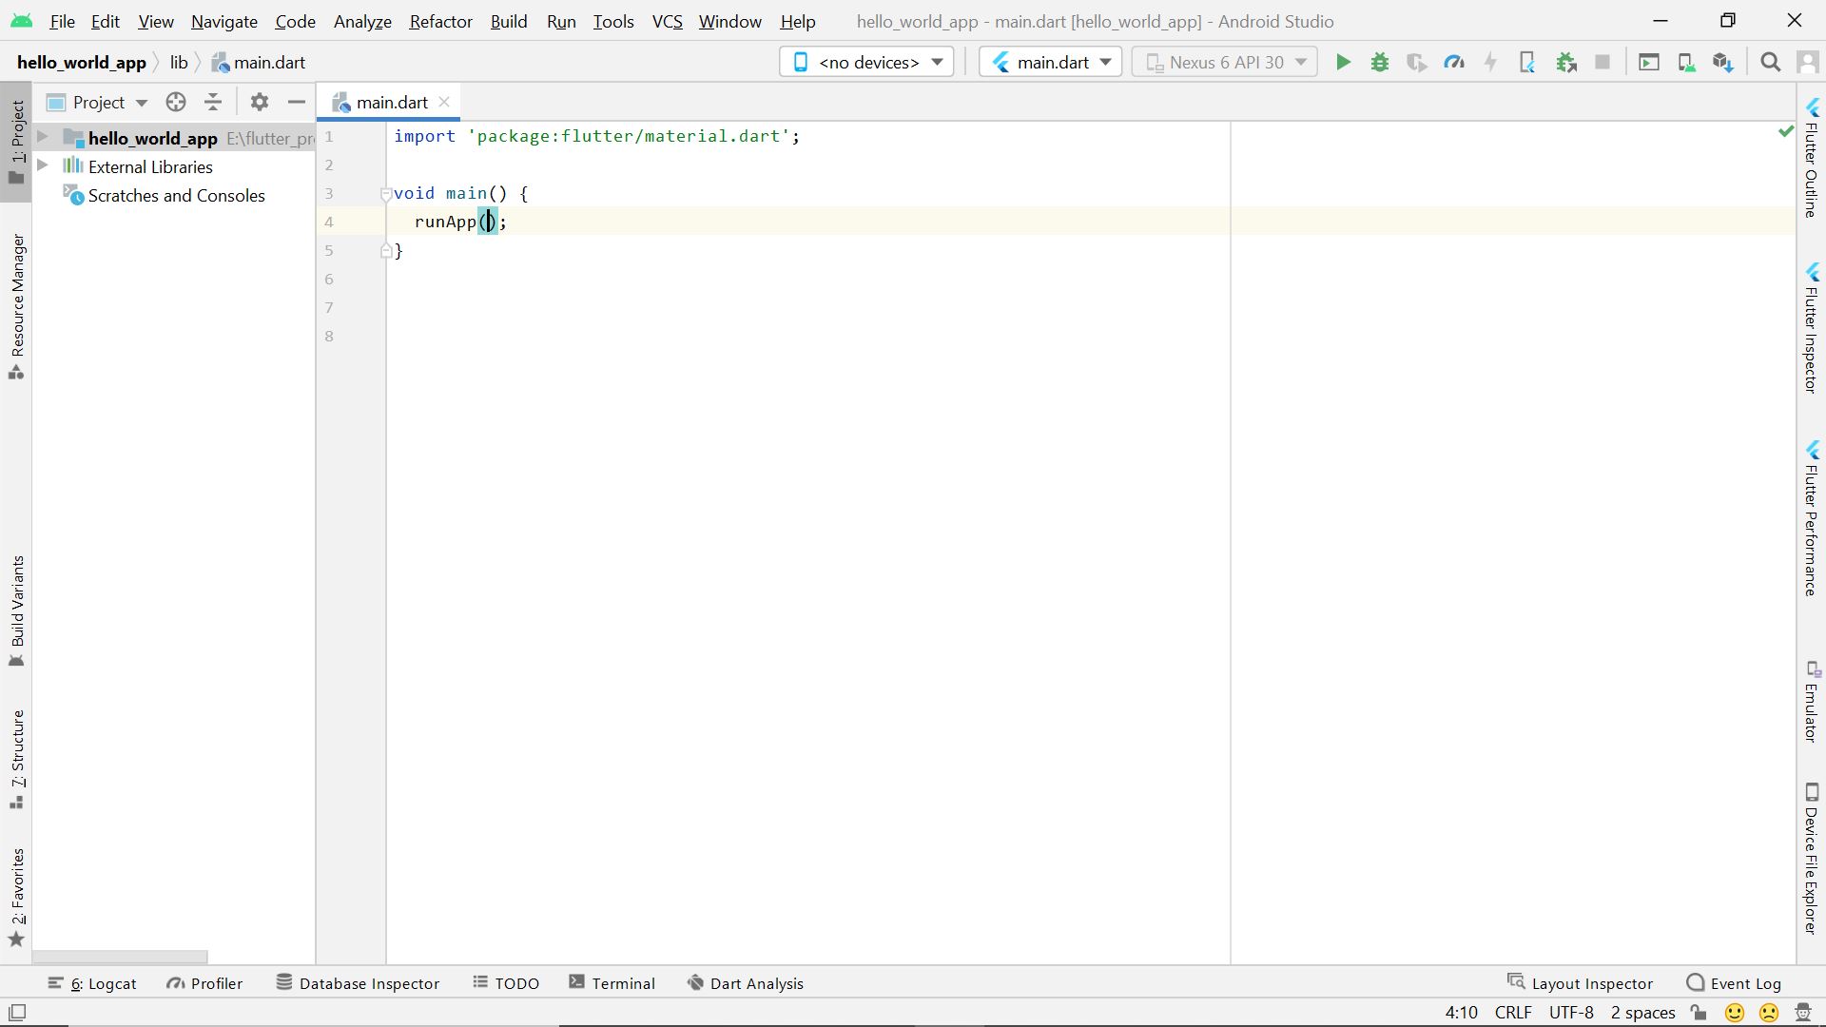This screenshot has height=1027, width=1826.
Task: Change line ending via CRLF indicator
Action: click(1512, 1013)
